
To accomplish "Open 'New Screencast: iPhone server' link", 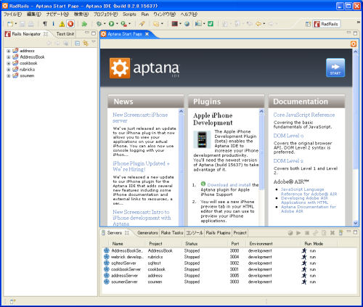I will (x=140, y=118).
